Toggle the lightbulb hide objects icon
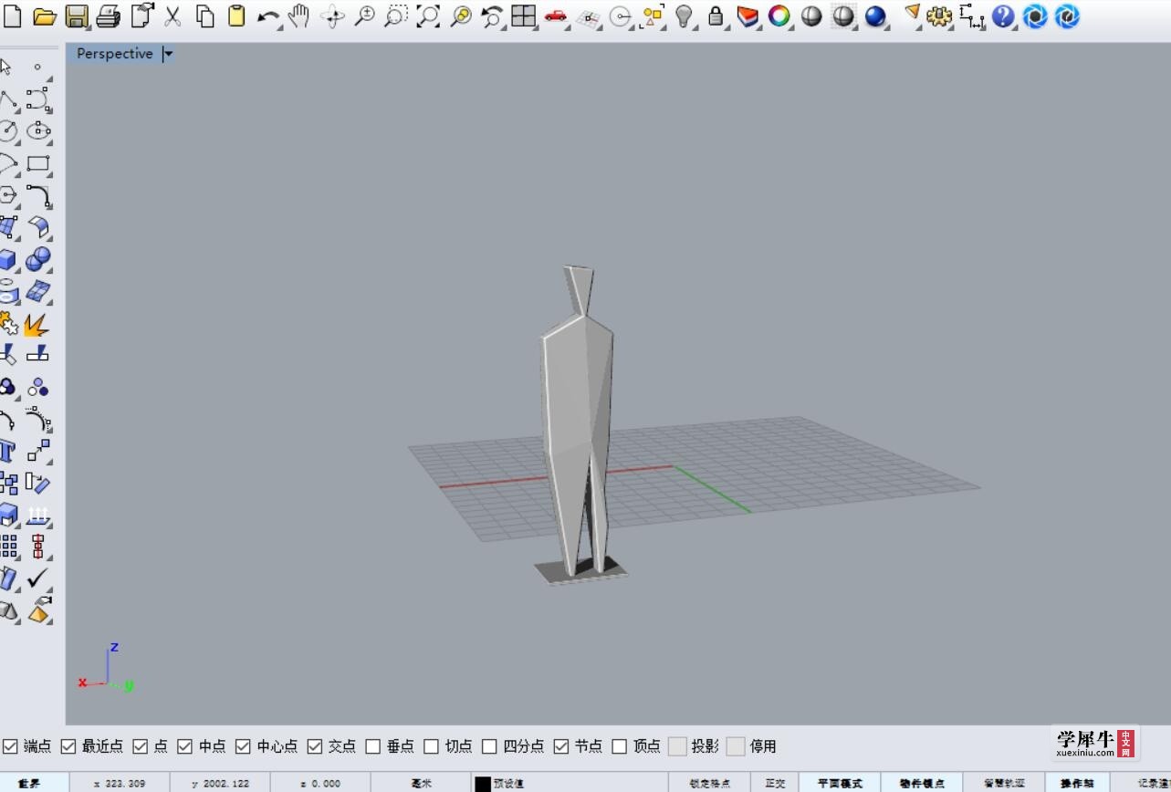The image size is (1171, 792). point(684,16)
